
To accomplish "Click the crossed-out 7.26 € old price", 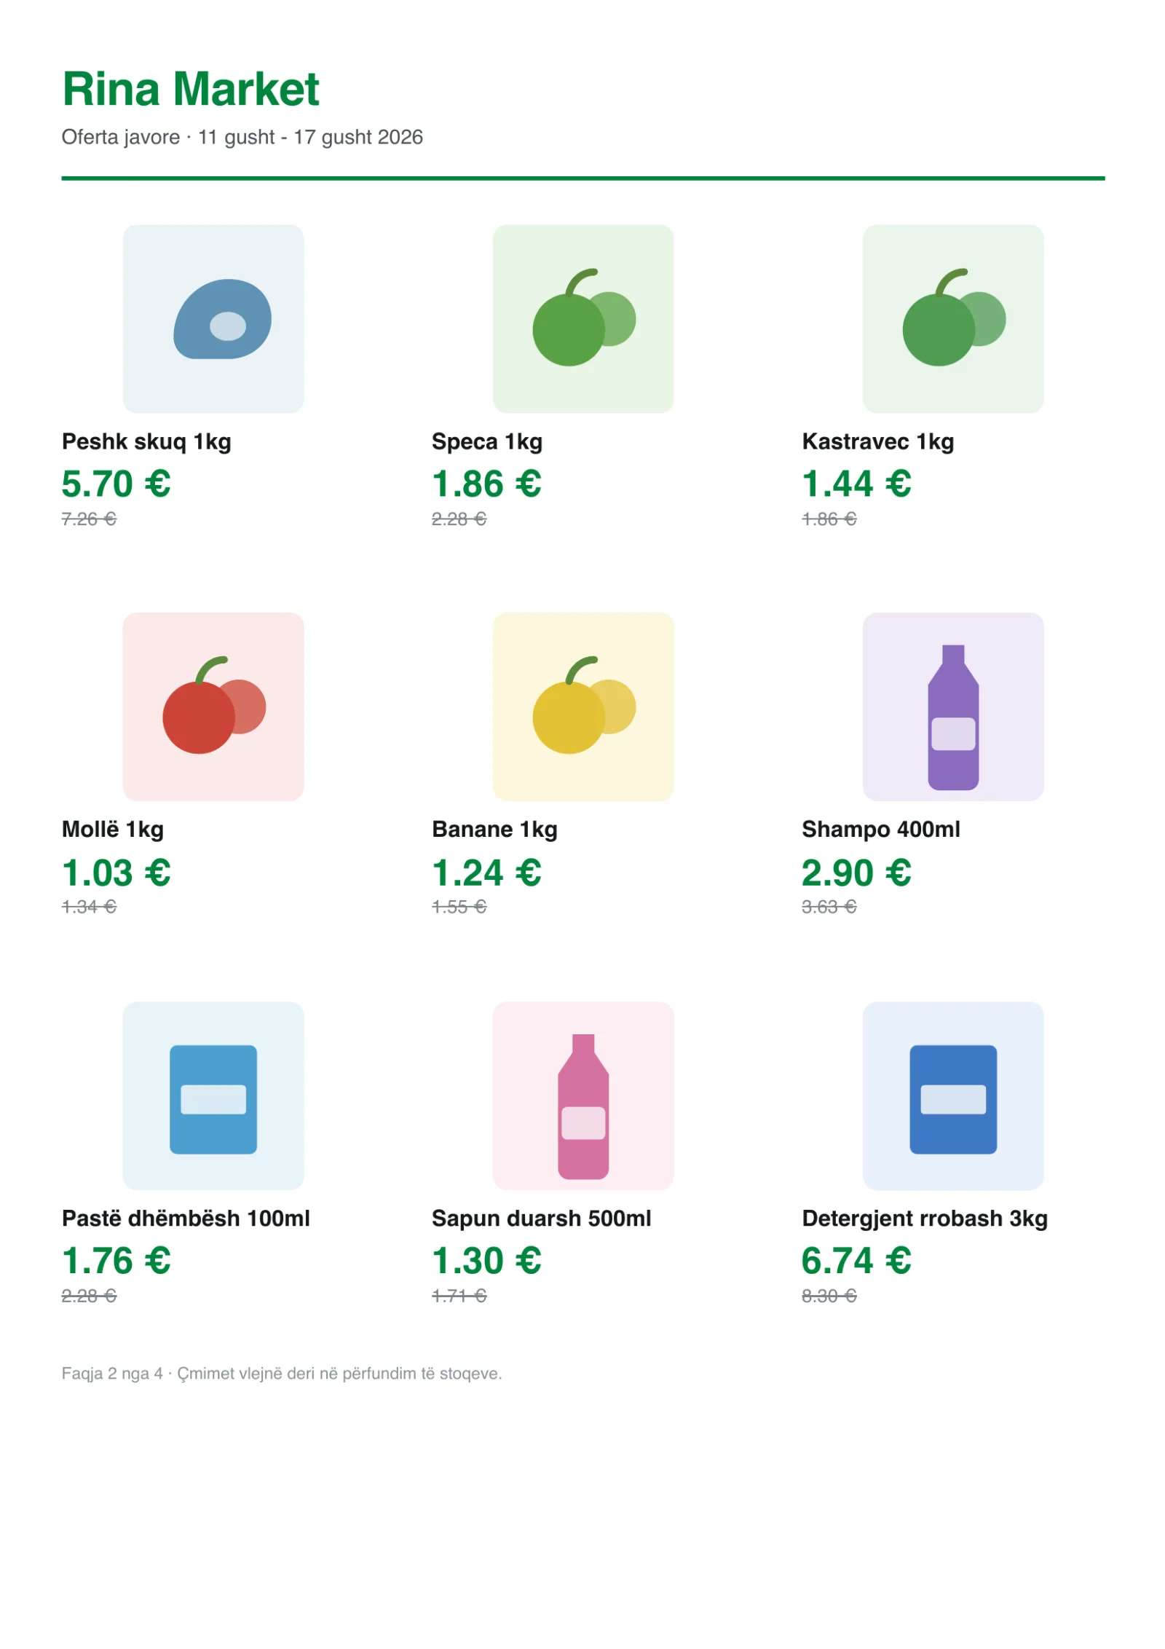I will tap(89, 519).
